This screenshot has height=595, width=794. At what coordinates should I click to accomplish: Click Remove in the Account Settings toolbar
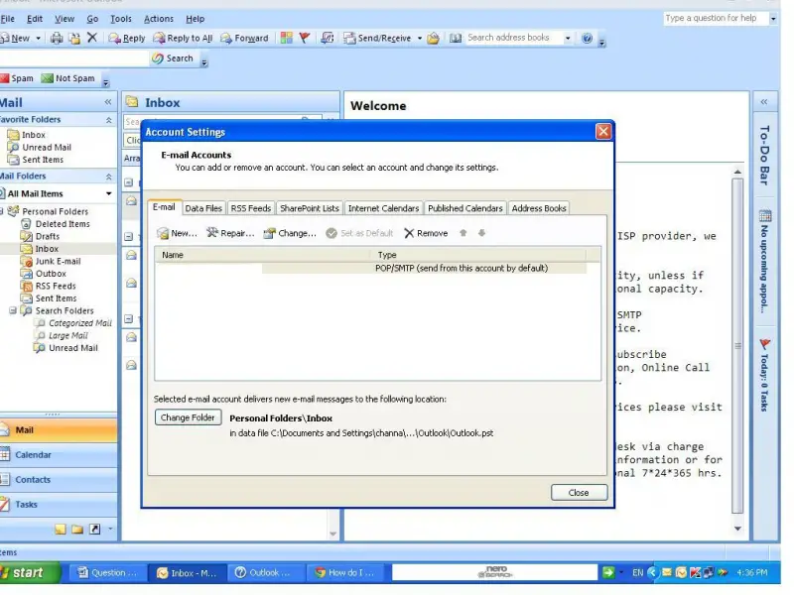[426, 233]
